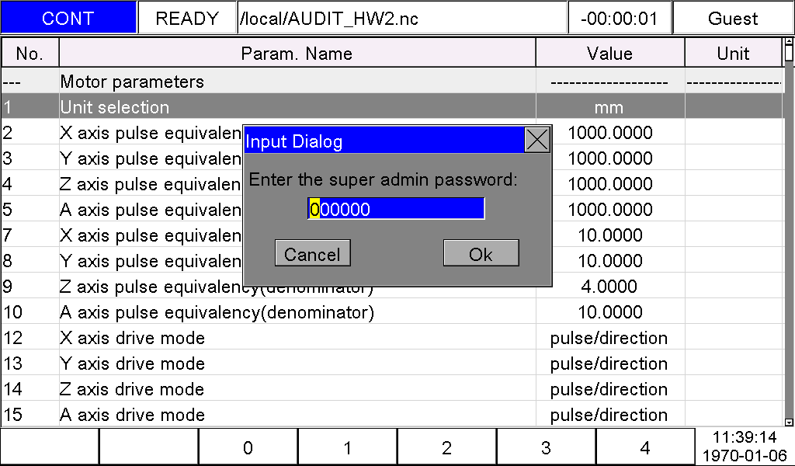The width and height of the screenshot is (795, 466).
Task: Select the CONT mode indicator
Action: tap(68, 18)
